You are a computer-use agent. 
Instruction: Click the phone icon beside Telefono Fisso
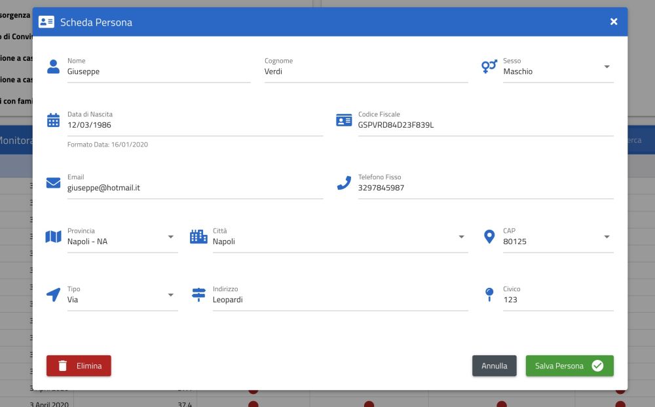(x=344, y=183)
